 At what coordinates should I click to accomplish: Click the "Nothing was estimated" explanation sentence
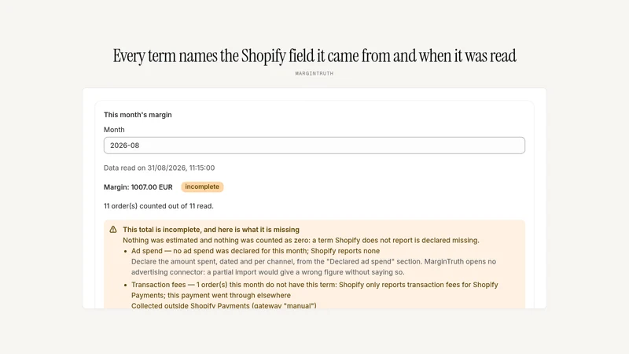pyautogui.click(x=301, y=241)
